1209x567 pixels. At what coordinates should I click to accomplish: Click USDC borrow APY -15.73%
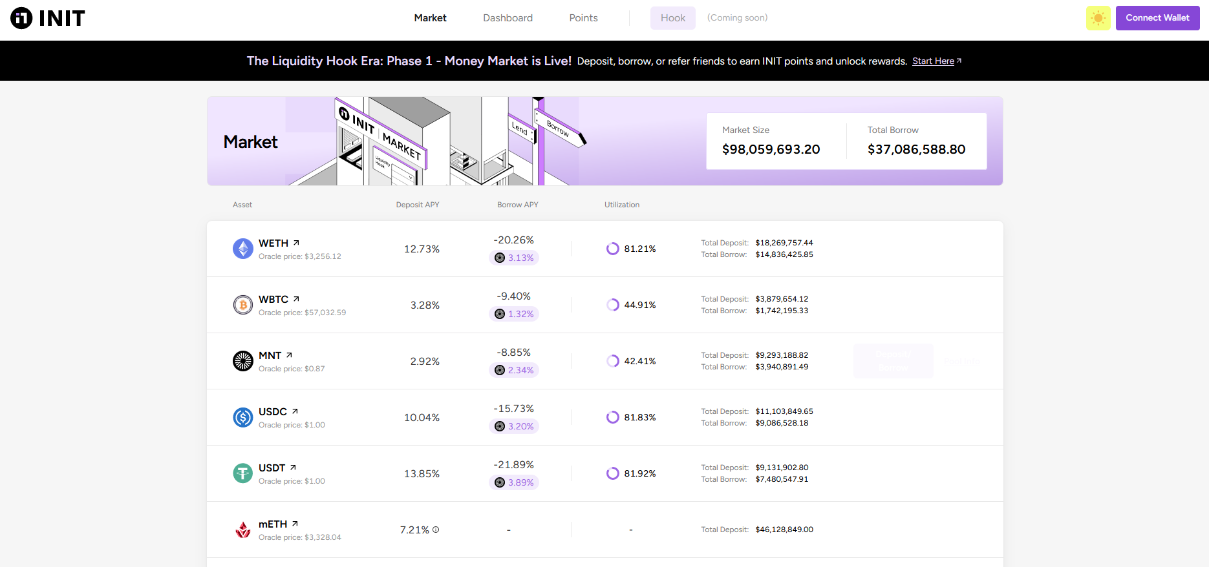pyautogui.click(x=514, y=409)
